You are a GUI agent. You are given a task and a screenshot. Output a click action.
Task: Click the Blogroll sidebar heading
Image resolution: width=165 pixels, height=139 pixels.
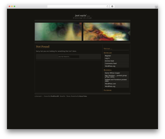click(x=108, y=70)
